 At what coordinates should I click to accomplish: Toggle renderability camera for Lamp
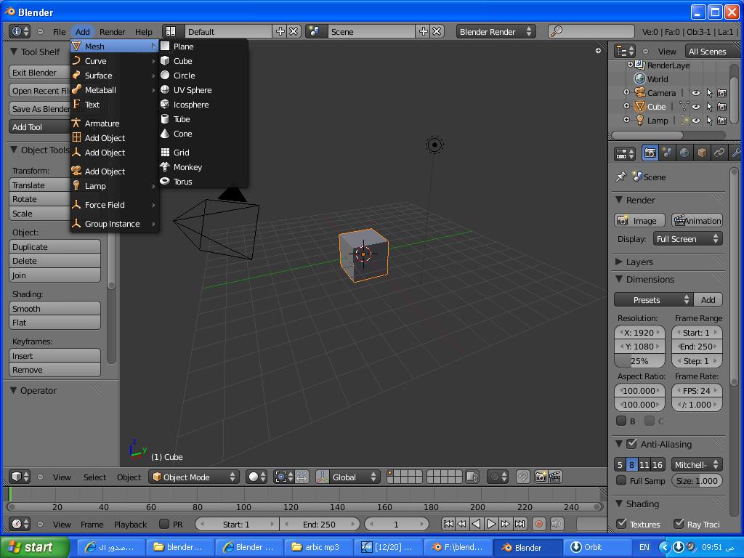coord(721,121)
